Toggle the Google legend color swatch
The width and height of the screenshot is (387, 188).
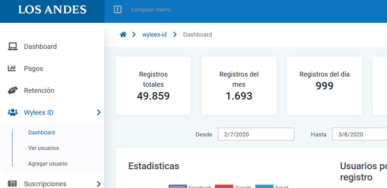pyautogui.click(x=224, y=186)
